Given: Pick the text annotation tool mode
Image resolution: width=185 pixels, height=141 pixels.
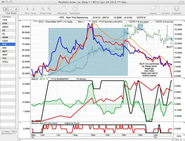Looking at the screenshot, I should 16,9.
